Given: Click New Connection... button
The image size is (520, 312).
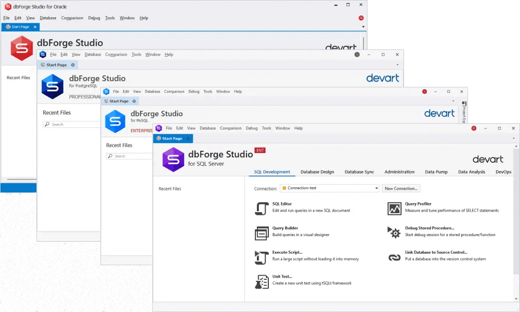Looking at the screenshot, I should [x=401, y=188].
